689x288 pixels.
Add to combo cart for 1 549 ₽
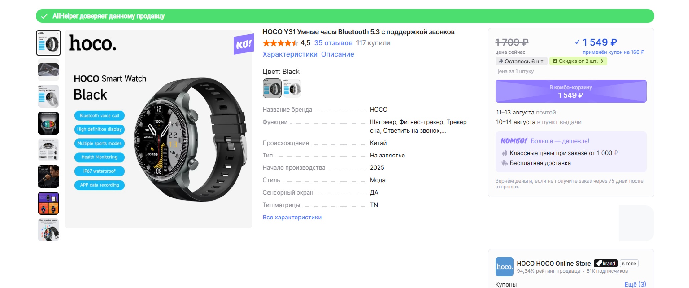(571, 91)
